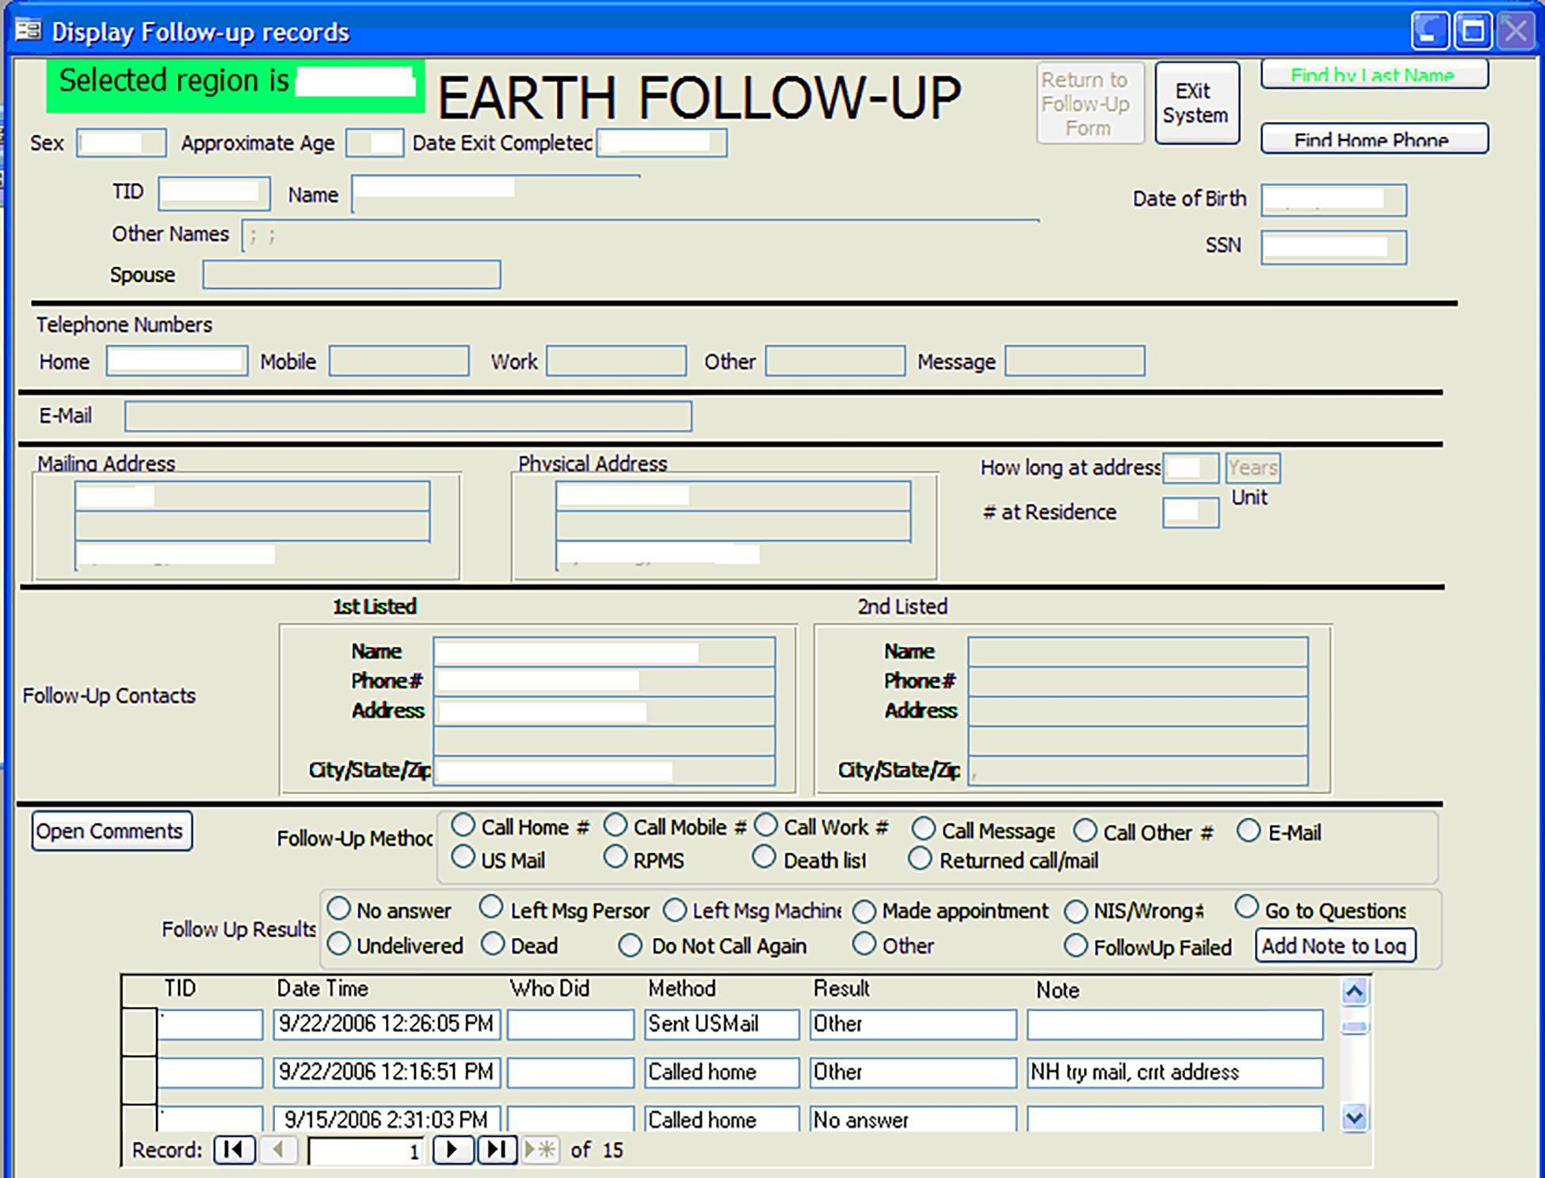Click the E-Mail input field
This screenshot has width=1545, height=1178.
pyautogui.click(x=408, y=416)
